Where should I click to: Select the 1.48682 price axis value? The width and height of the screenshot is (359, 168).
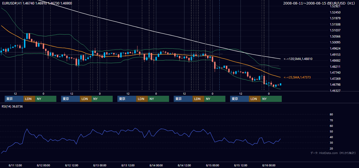click(x=335, y=60)
